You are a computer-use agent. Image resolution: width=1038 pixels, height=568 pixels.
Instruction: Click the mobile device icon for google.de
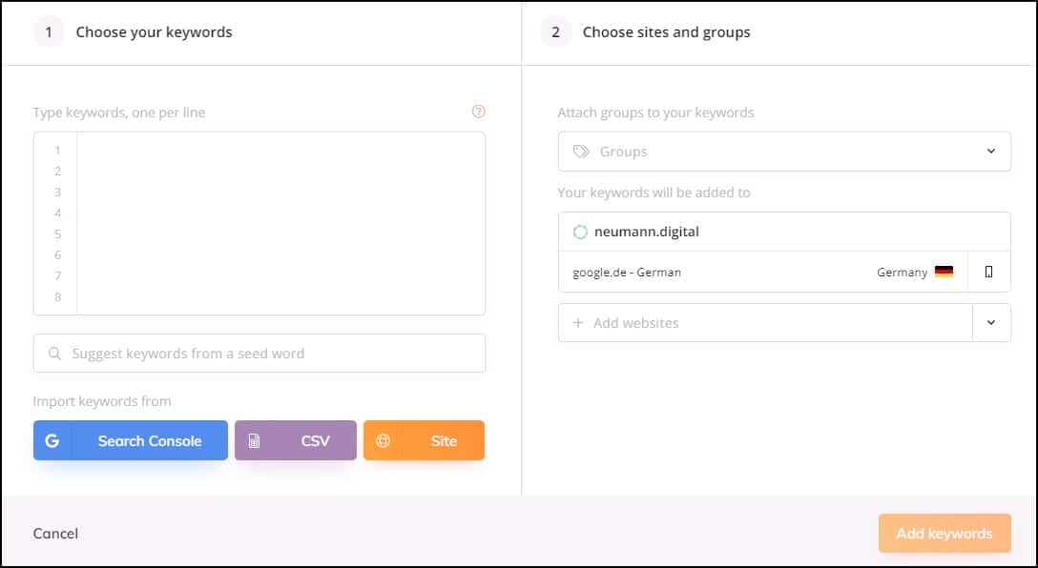988,272
